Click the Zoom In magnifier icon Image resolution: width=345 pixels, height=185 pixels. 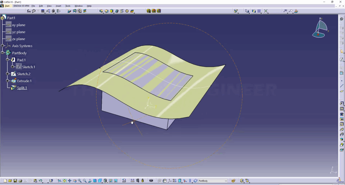coord(80,181)
